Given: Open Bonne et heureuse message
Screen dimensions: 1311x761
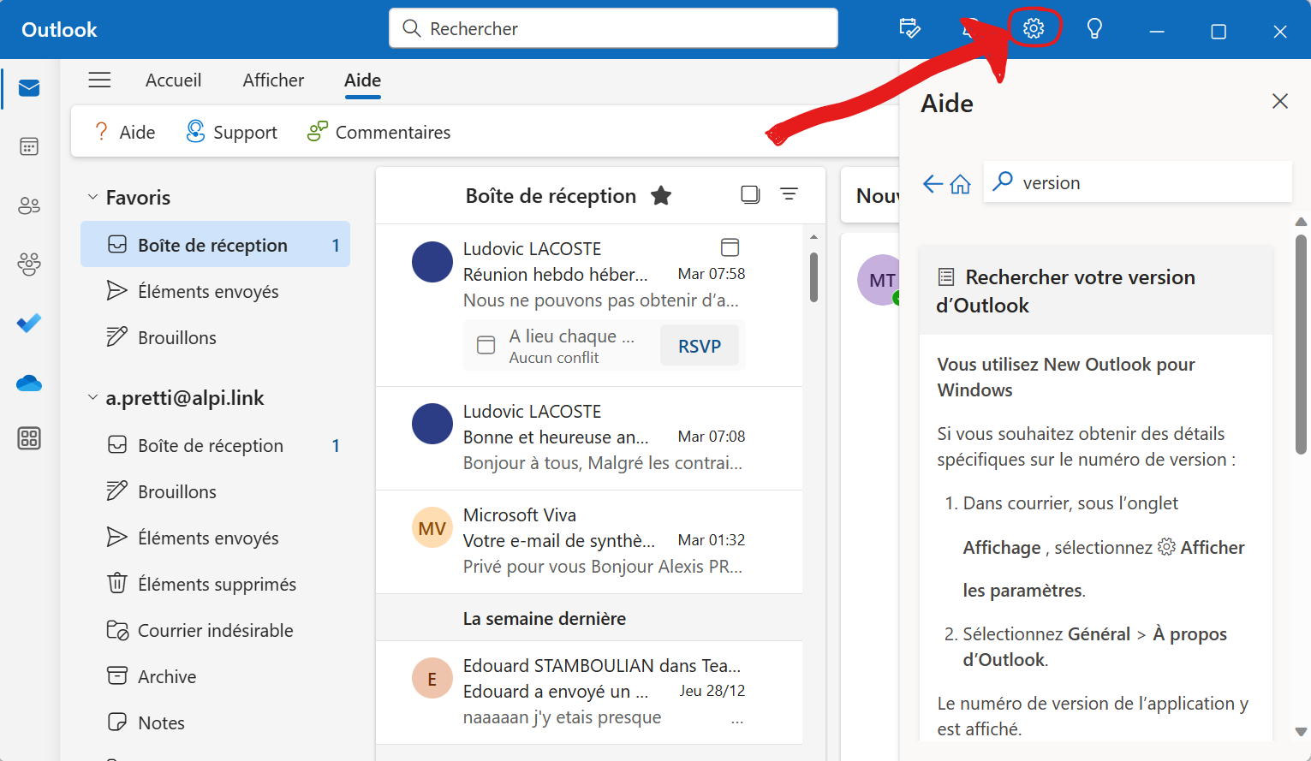Looking at the screenshot, I should click(589, 437).
